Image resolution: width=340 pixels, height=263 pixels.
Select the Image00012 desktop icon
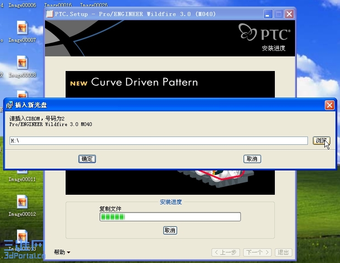click(22, 206)
